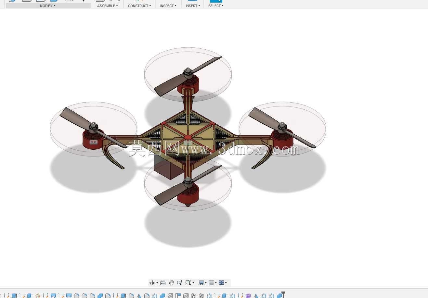
Task: Expand the Viewports dropdown arrow
Action: point(226,283)
